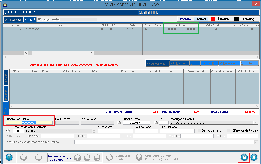This screenshot has width=261, height=164.
Task: Click the TODAS legend button
Action: point(201,19)
